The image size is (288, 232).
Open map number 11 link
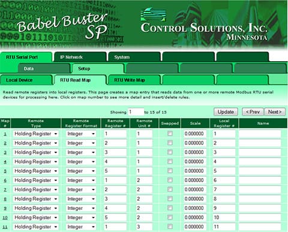[5, 227]
